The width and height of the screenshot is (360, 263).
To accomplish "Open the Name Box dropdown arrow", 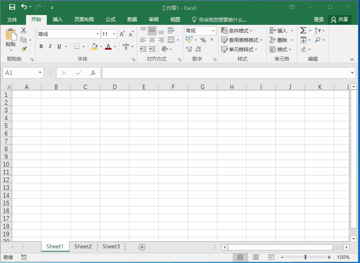I will pyautogui.click(x=40, y=73).
